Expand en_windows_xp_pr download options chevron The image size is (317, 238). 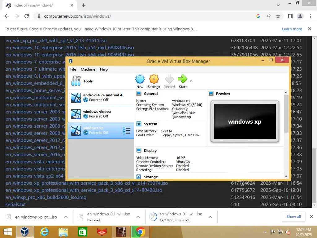(x=66, y=217)
